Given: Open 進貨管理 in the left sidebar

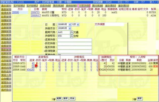Looking at the screenshot, I should (6, 24).
